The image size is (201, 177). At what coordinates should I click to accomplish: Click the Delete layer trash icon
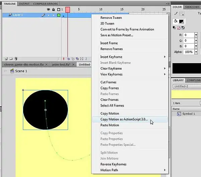tap(16, 58)
